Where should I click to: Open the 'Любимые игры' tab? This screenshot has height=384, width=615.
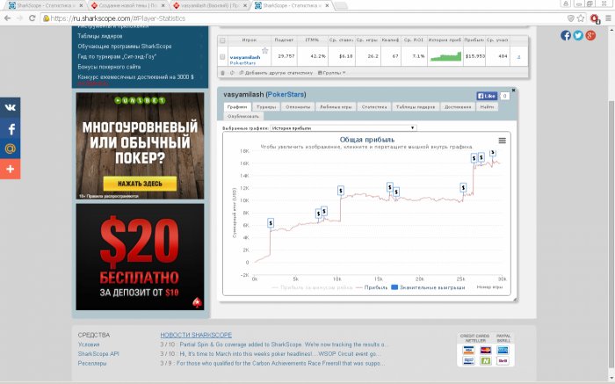coord(336,106)
